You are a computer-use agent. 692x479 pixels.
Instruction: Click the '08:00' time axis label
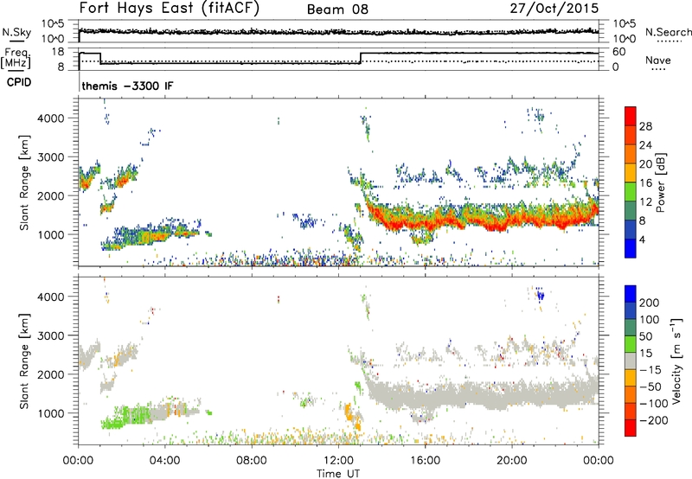[252, 461]
